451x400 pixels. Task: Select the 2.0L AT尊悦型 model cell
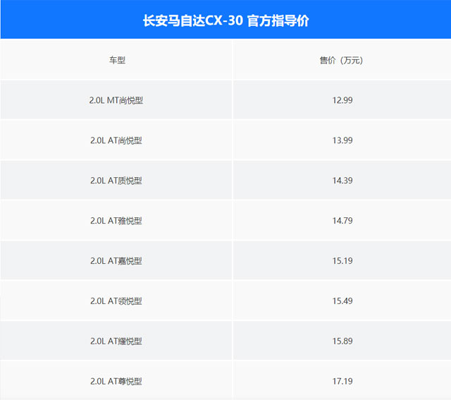[x=116, y=381]
